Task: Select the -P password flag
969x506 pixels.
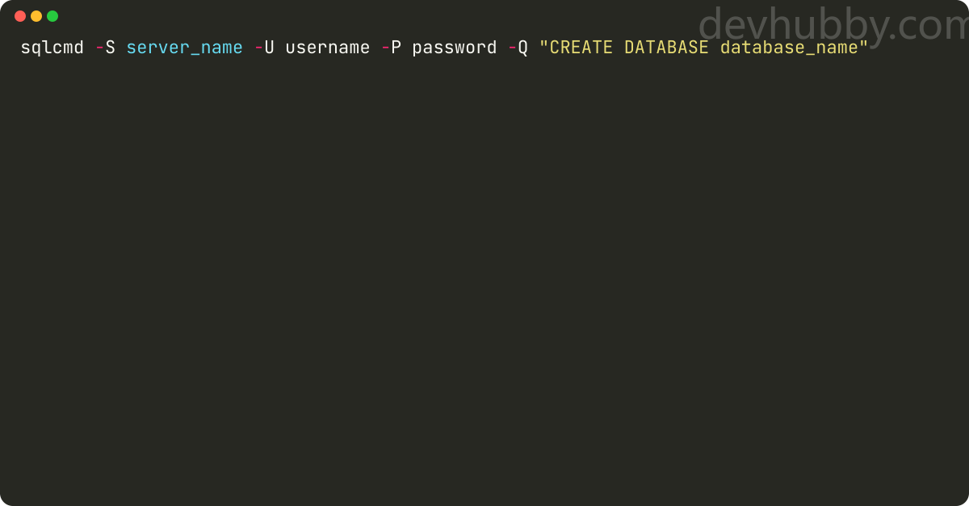Action: pos(392,48)
